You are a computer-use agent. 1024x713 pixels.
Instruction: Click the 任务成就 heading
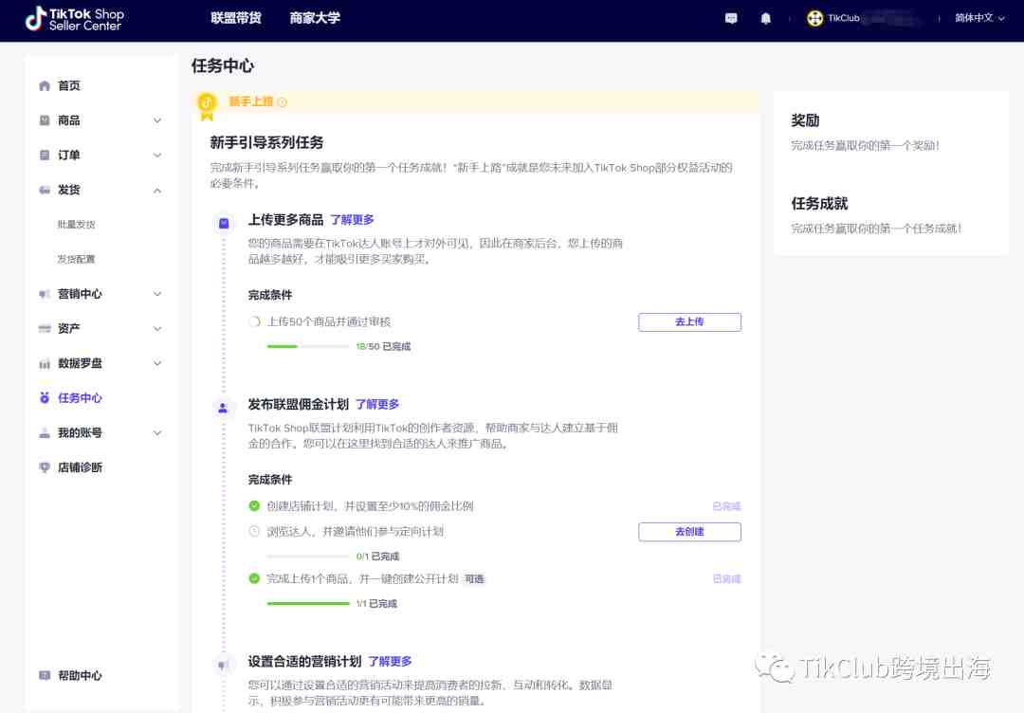(x=819, y=204)
